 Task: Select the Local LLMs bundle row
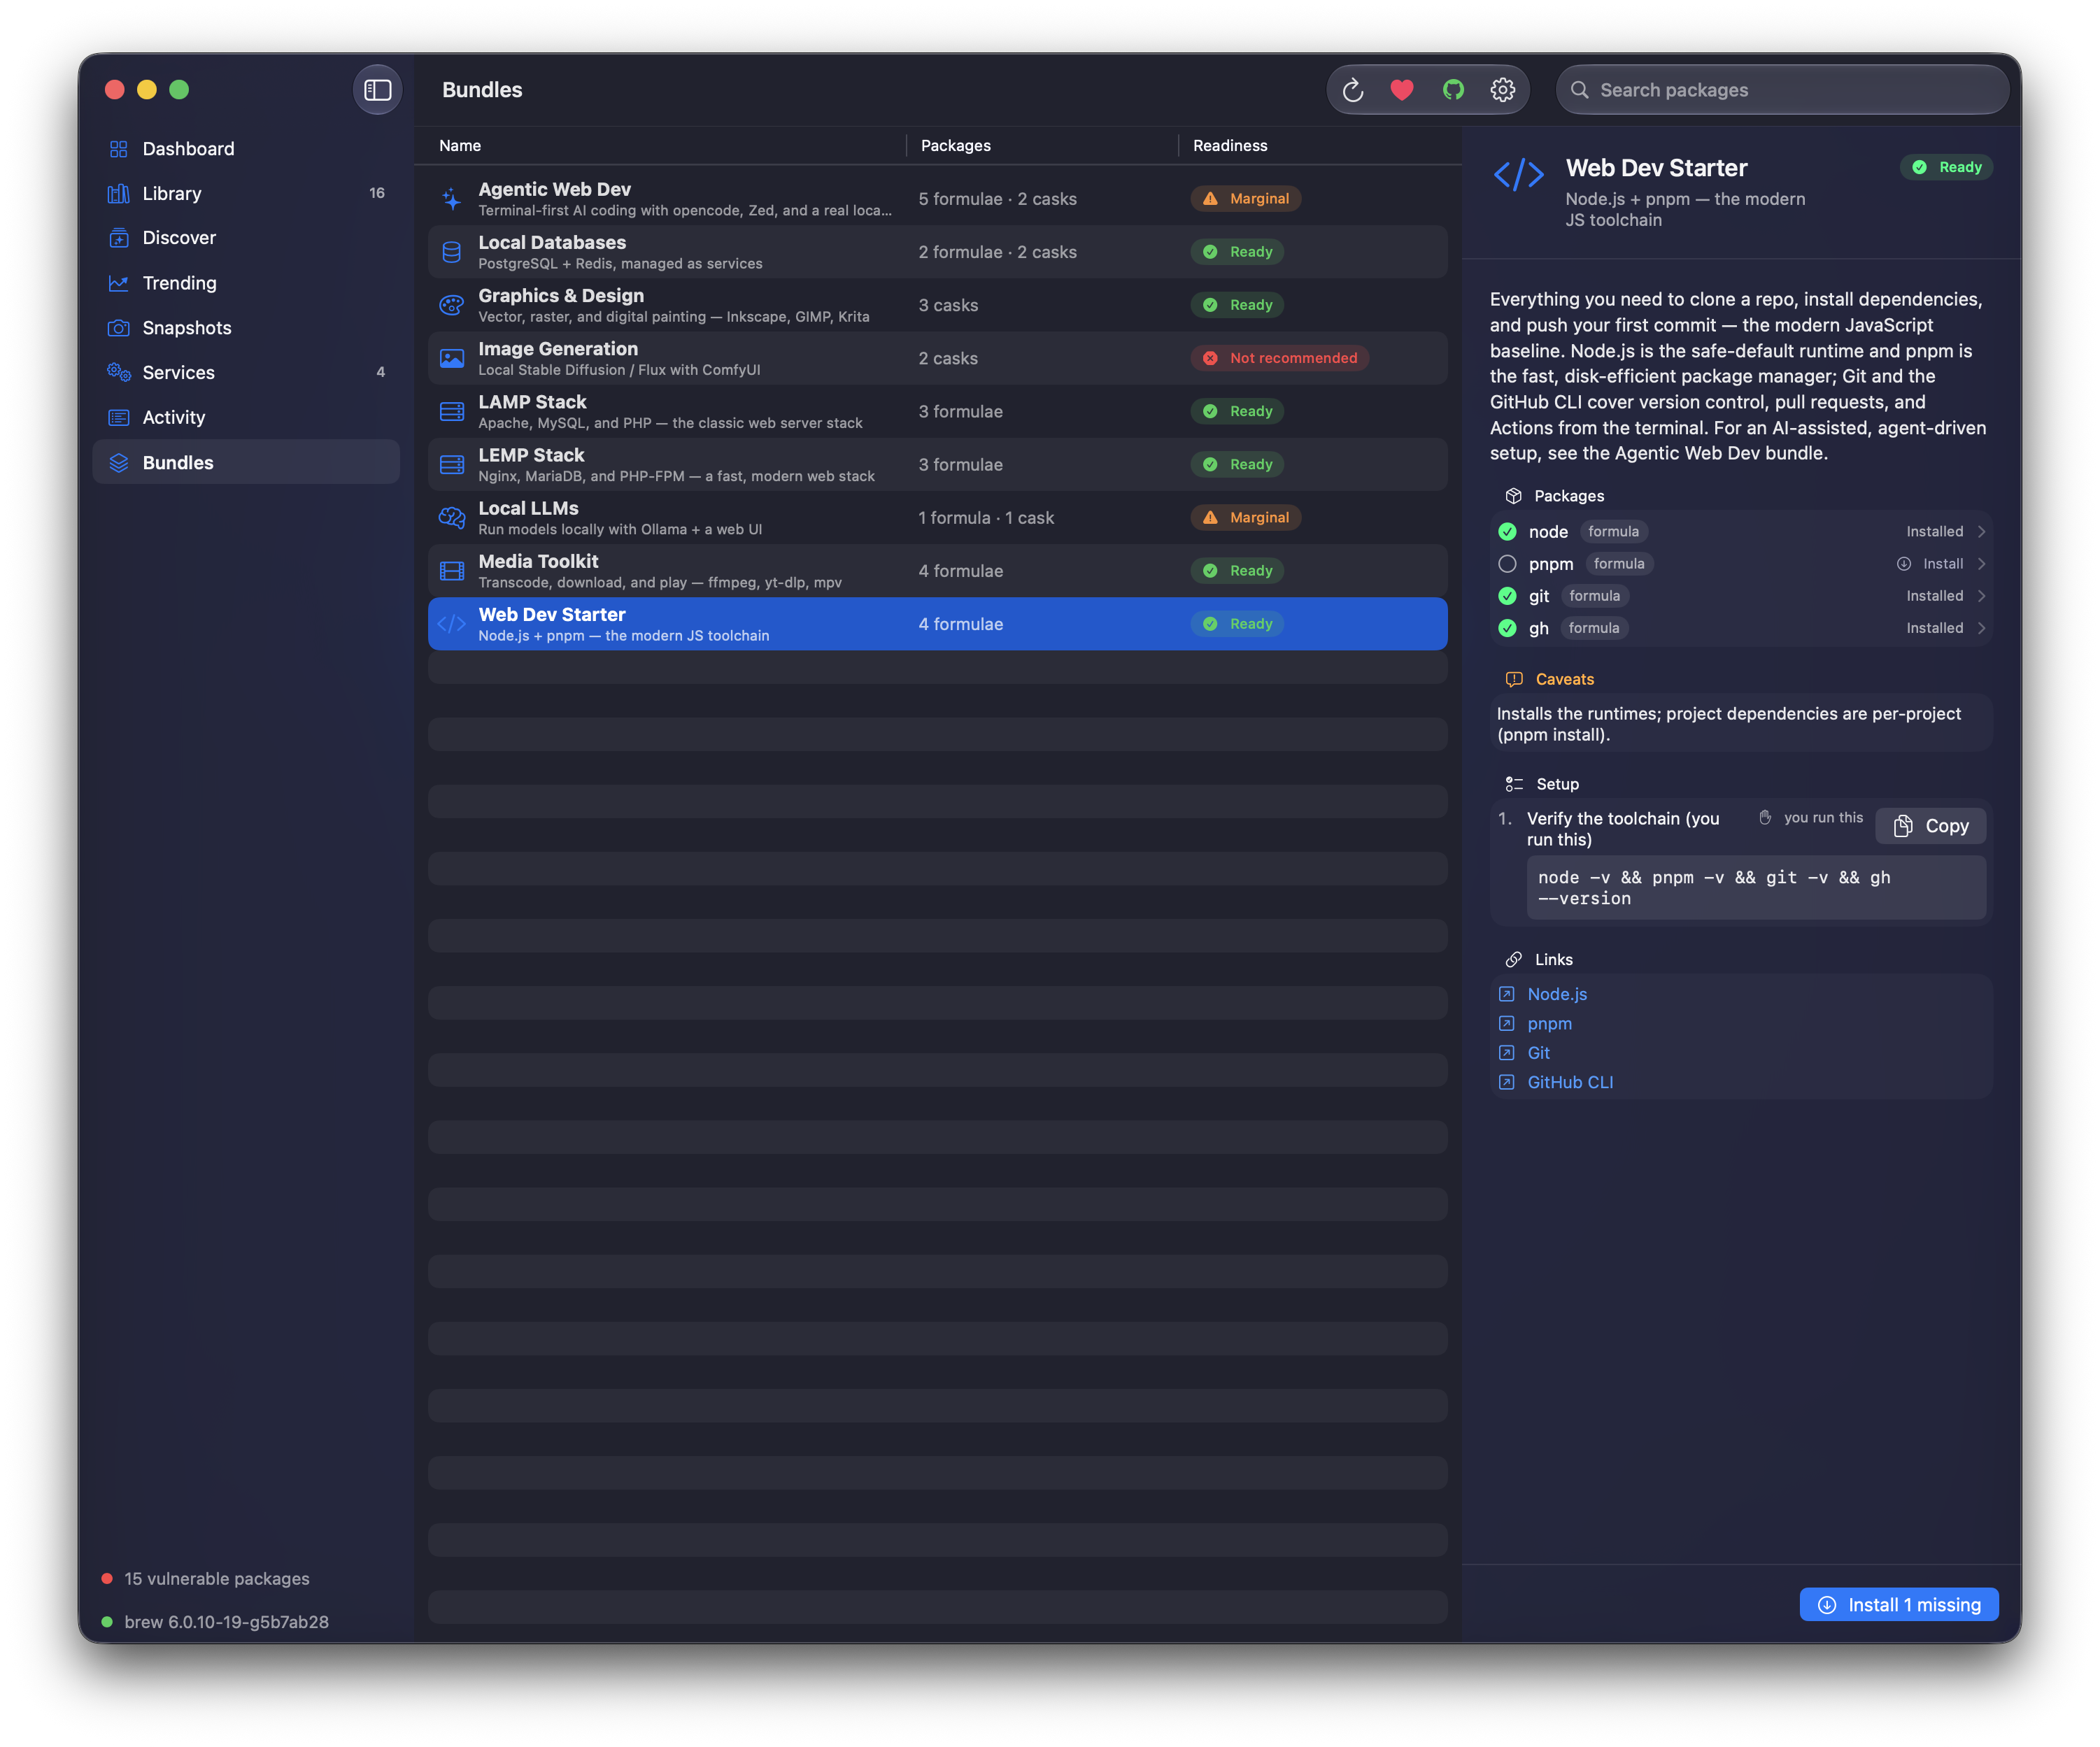click(x=937, y=517)
